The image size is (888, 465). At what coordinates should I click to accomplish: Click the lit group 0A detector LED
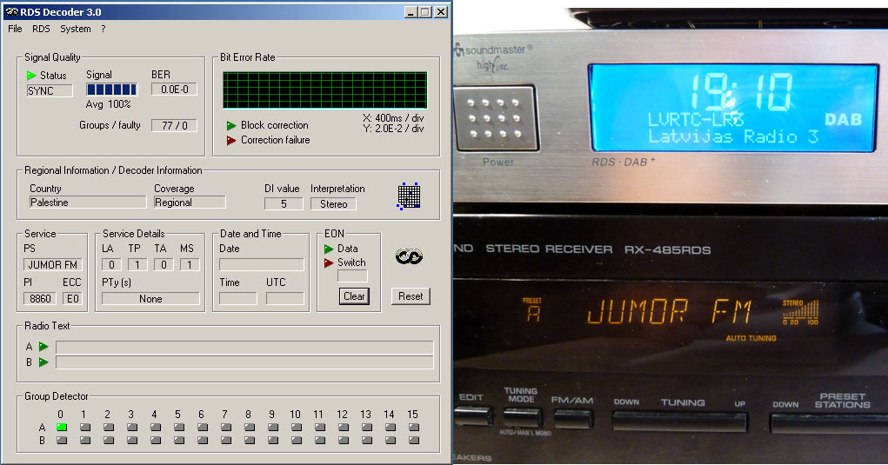click(x=61, y=427)
